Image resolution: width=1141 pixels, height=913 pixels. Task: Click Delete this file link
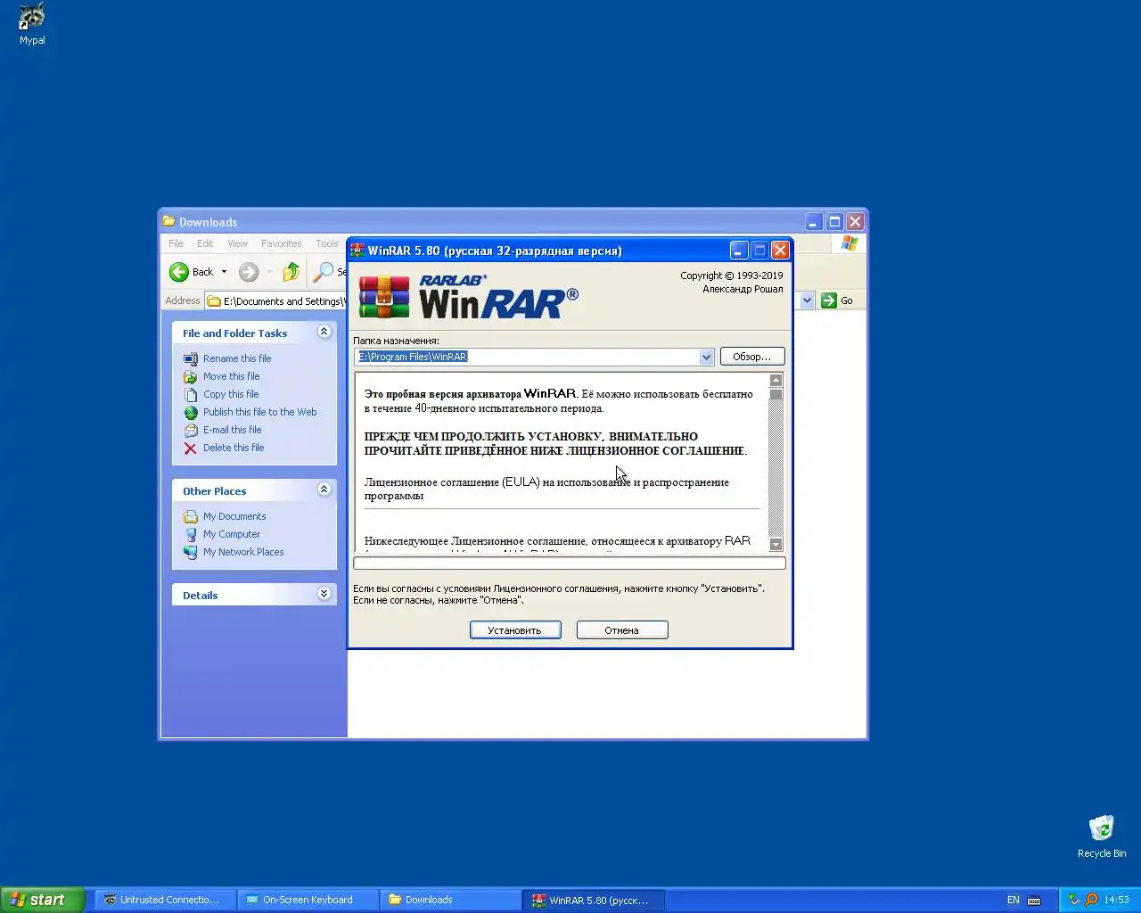point(234,448)
